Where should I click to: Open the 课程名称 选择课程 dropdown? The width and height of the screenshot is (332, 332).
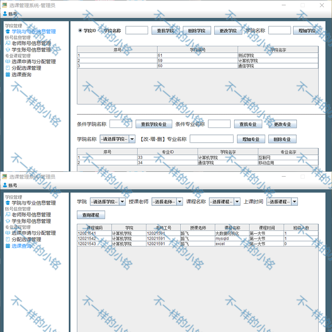point(225,202)
